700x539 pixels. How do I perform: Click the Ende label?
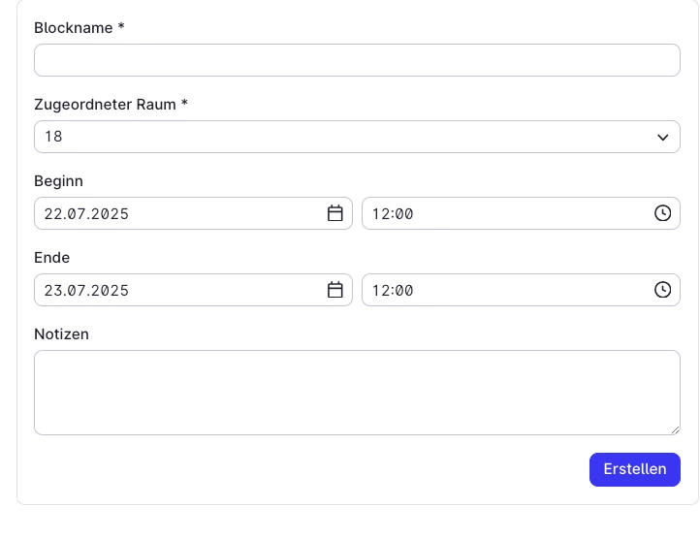point(51,258)
